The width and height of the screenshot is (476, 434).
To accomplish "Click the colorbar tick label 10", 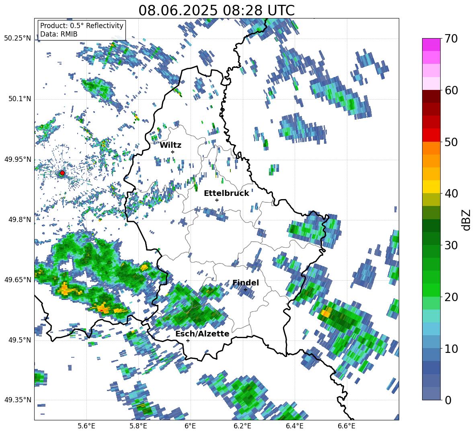I will click(x=451, y=348).
